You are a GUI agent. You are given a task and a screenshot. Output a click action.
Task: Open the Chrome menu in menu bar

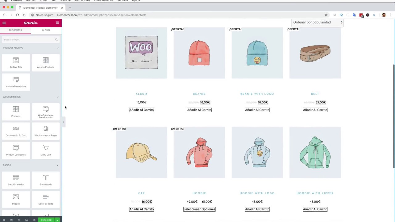tap(17, 1)
